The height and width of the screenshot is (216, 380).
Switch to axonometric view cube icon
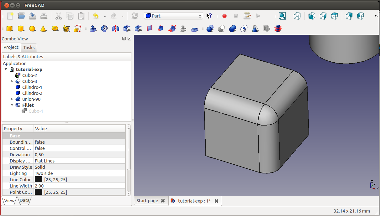pos(297,16)
